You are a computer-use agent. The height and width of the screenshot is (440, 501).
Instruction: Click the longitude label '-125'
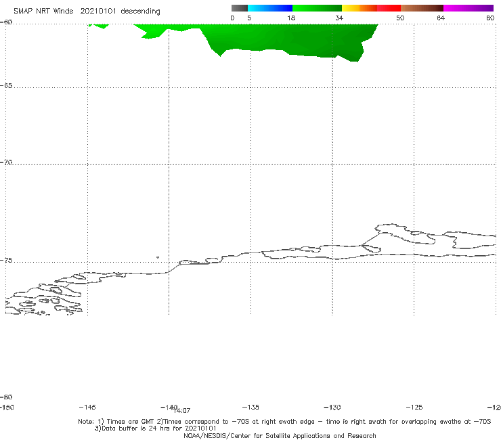pyautogui.click(x=414, y=407)
